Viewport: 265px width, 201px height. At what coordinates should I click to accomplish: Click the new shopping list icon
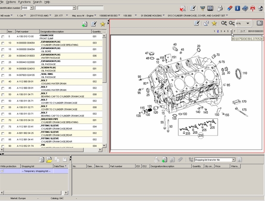[x=41, y=160]
